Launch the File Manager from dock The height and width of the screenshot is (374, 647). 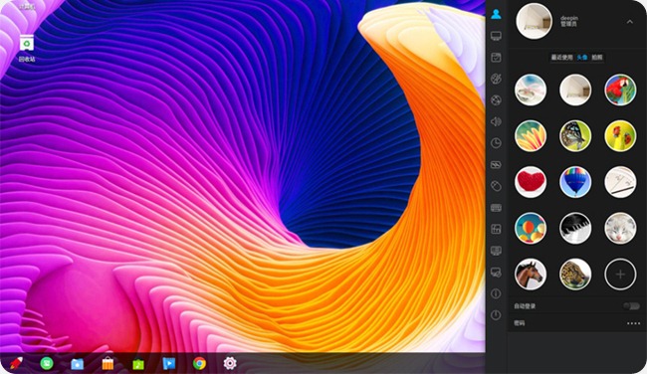click(78, 364)
